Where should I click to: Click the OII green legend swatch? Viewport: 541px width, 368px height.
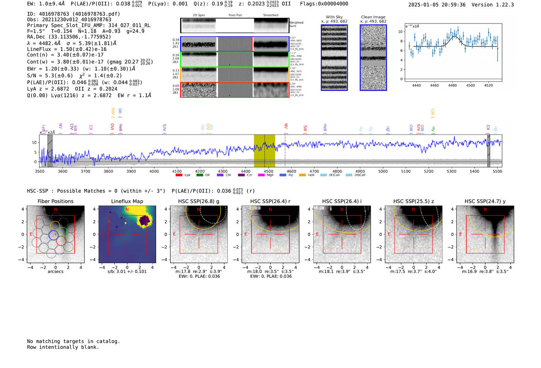199,175
